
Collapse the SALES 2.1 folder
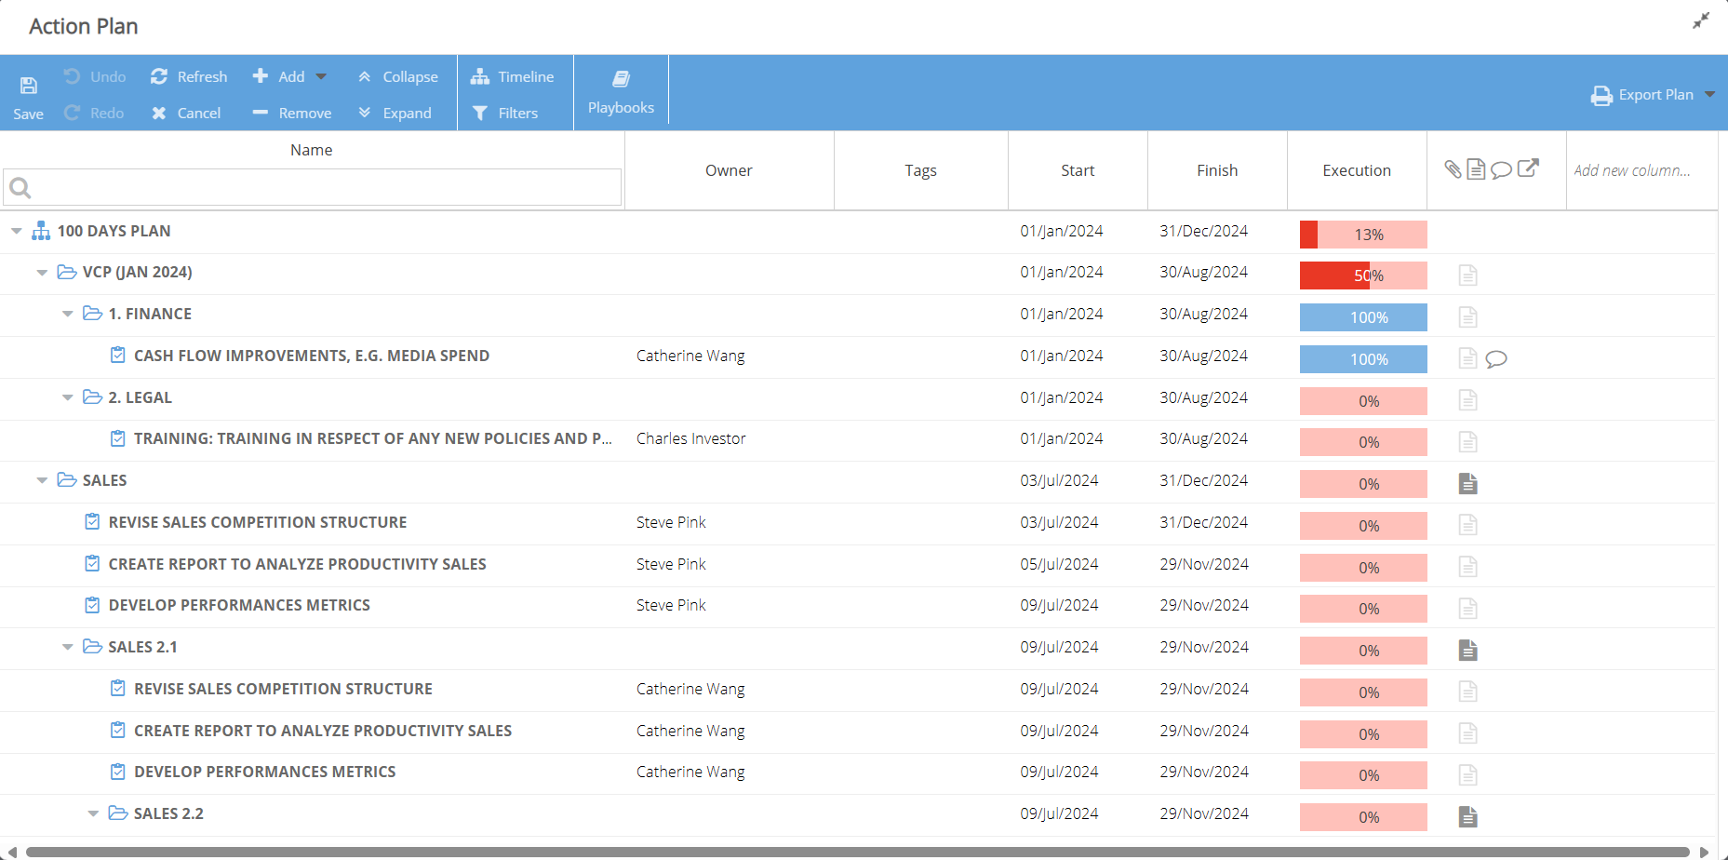tap(68, 647)
